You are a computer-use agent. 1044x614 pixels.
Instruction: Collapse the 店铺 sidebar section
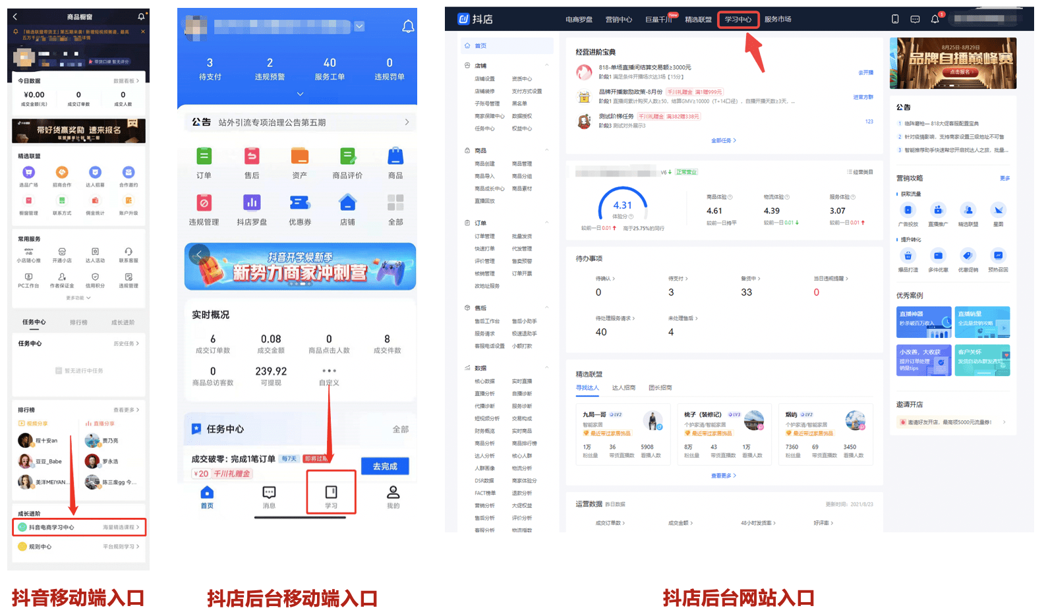point(546,65)
